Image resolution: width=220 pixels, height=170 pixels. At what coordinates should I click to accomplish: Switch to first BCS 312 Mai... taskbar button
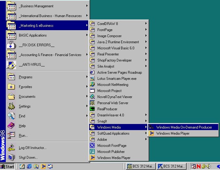[141, 166]
